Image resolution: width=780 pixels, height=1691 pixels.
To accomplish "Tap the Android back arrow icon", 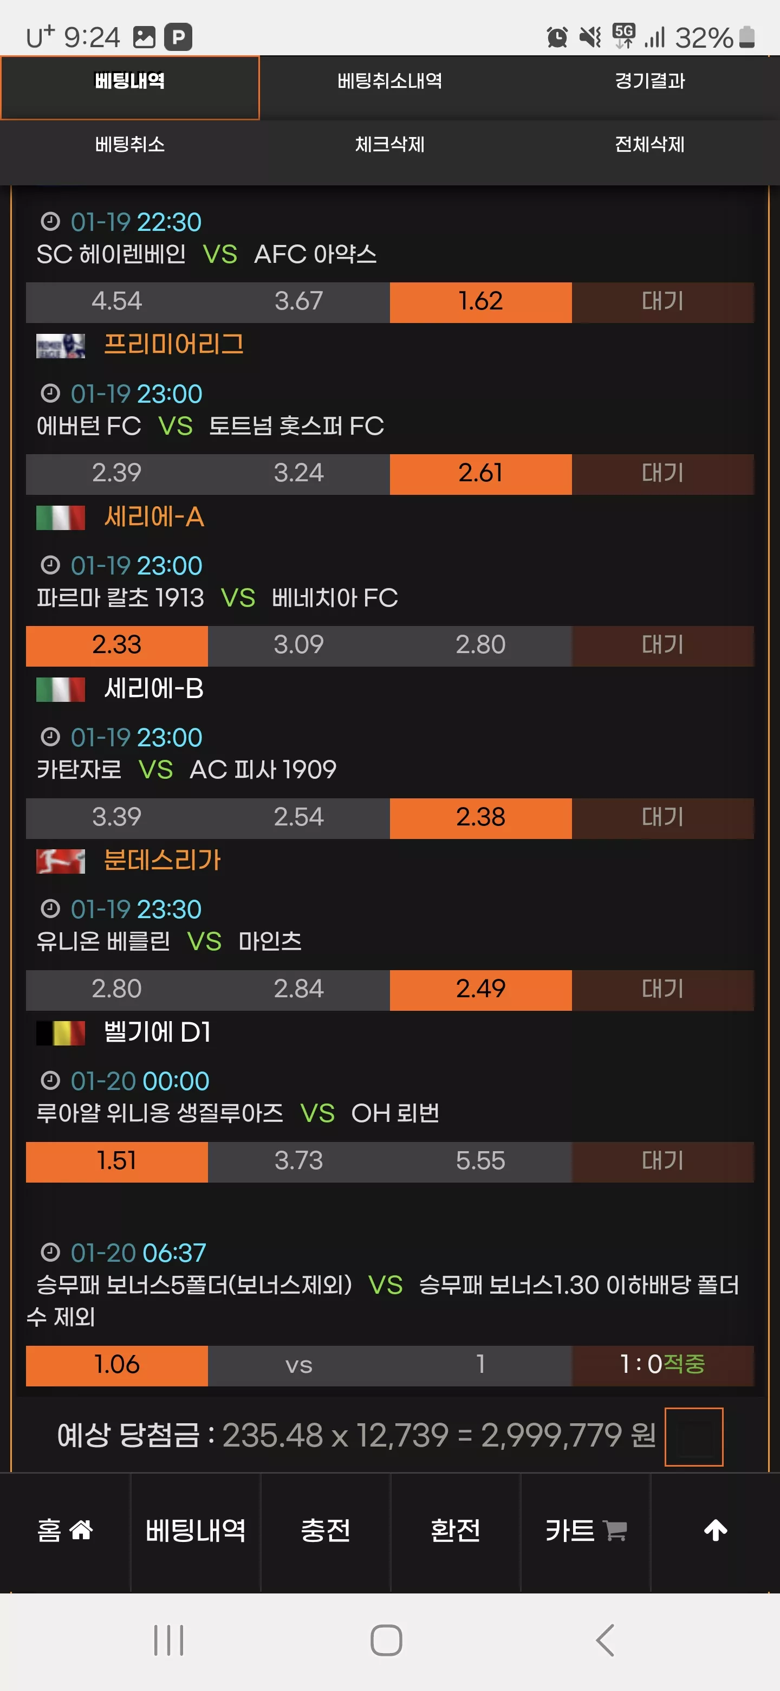I will (x=605, y=1640).
